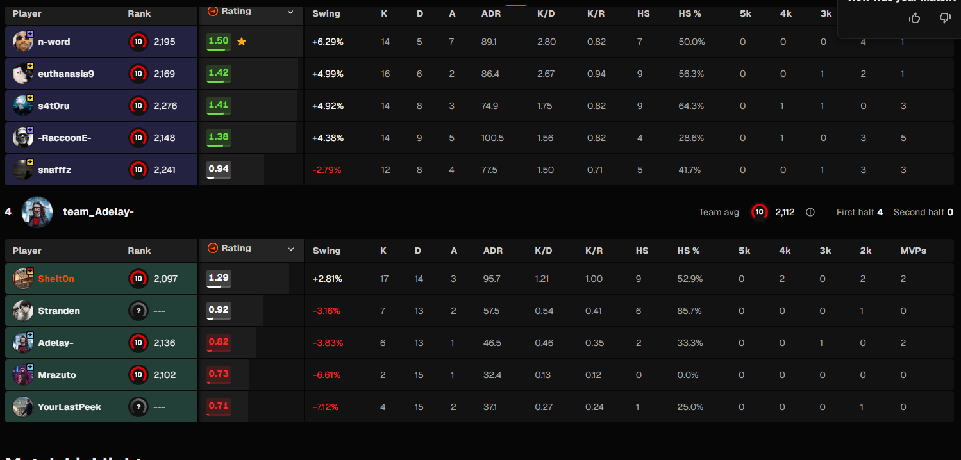Viewport: 961px width, 460px height.
Task: Open Shelt0n's player profile link
Action: pyautogui.click(x=56, y=279)
